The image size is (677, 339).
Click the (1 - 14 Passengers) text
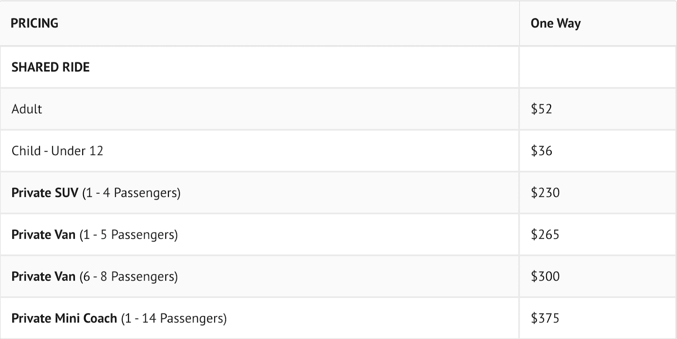pos(174,318)
